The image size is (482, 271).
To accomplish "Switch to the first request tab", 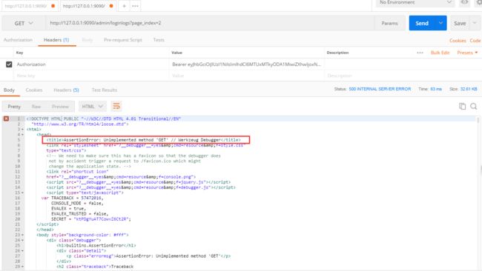I will click(x=30, y=6).
